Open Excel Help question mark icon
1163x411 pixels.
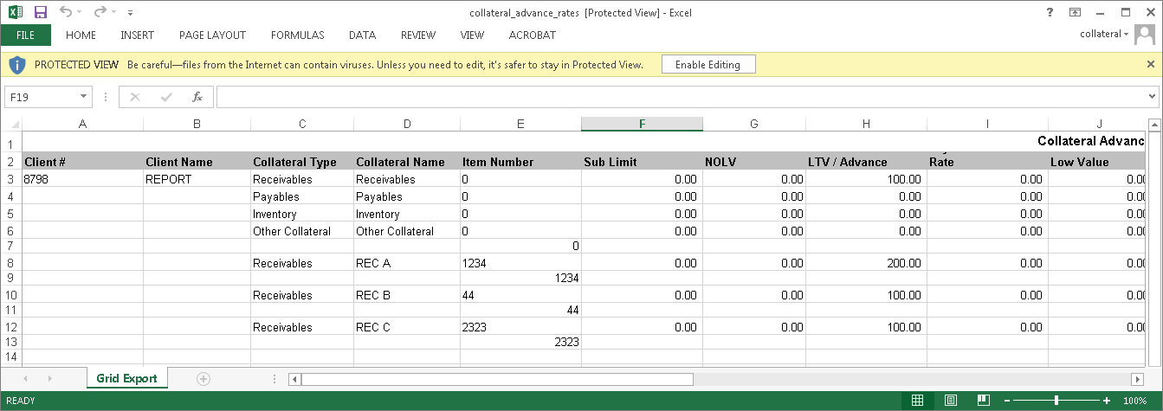coord(1050,13)
